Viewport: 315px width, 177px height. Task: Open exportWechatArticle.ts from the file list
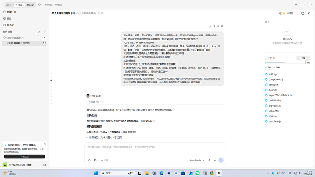coord(280,95)
